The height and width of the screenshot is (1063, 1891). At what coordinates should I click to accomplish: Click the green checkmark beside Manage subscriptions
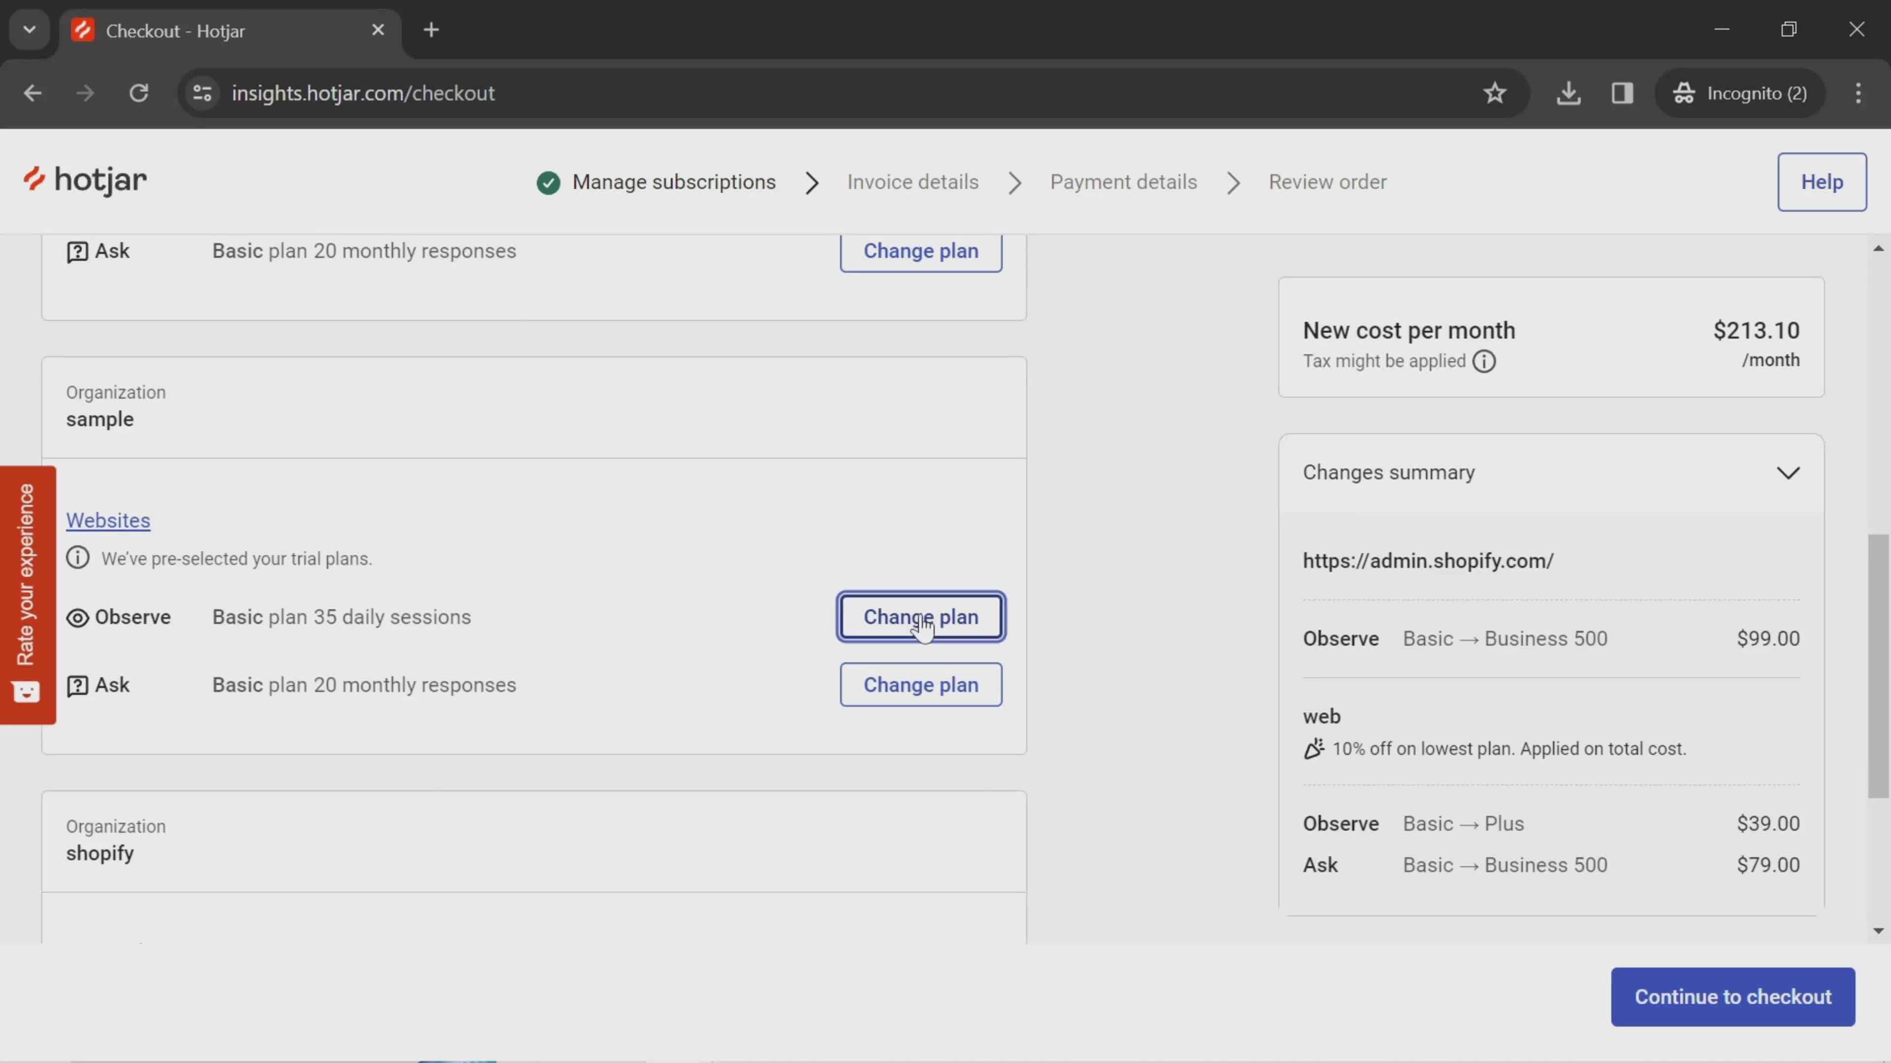click(548, 182)
